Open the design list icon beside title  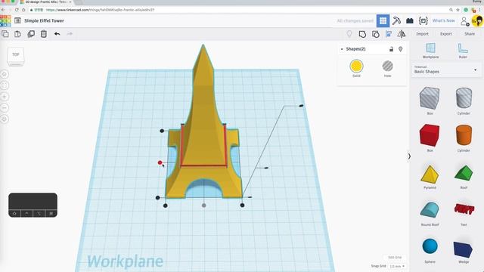[17, 20]
